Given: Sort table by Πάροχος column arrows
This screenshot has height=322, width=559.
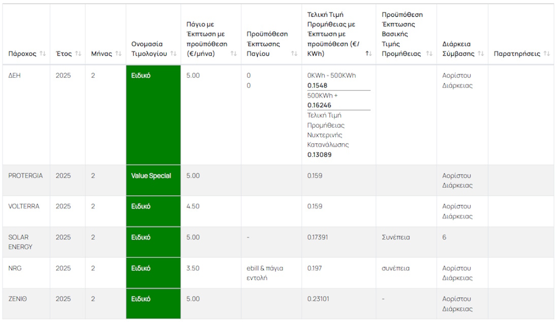Looking at the screenshot, I should pyautogui.click(x=43, y=54).
